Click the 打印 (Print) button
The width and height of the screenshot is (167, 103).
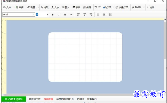coord(107,7)
